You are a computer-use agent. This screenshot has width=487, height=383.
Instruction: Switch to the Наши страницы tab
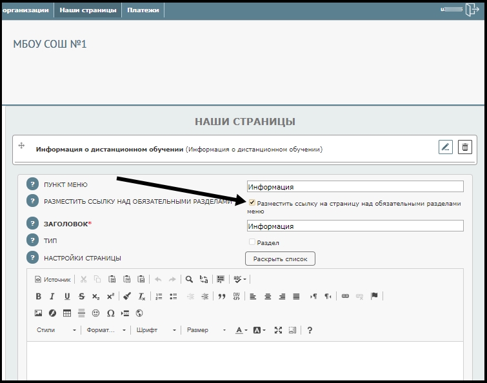coord(88,10)
